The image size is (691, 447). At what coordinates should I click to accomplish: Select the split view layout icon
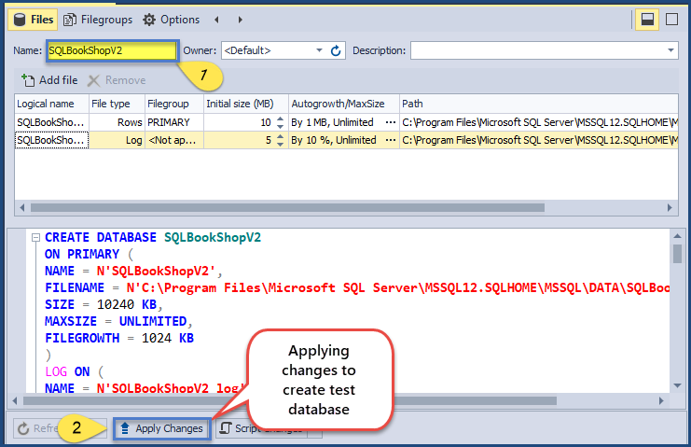[647, 20]
